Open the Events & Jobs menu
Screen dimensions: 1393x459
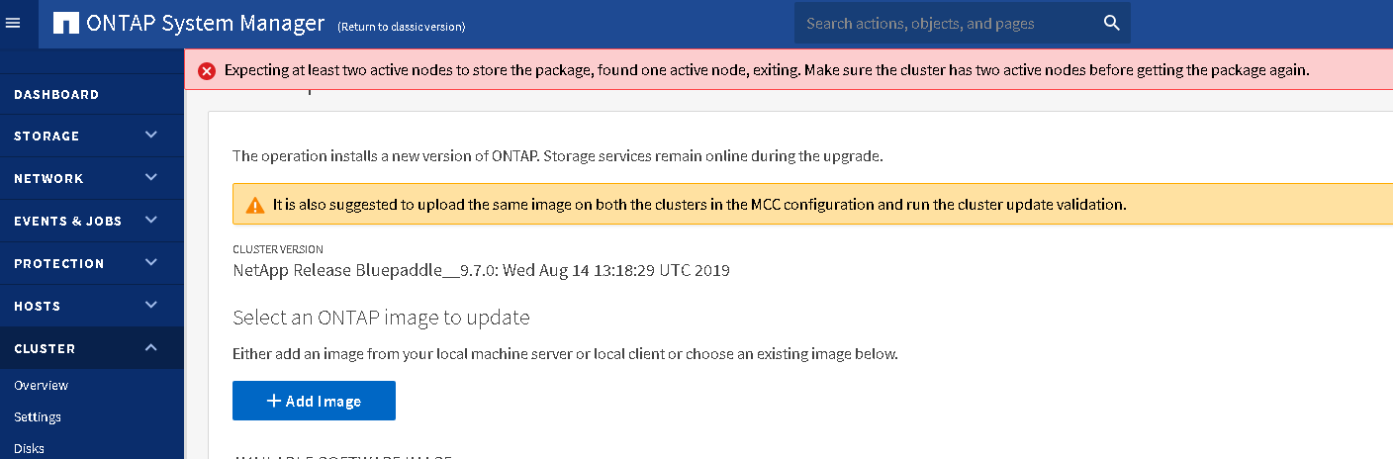(x=67, y=221)
